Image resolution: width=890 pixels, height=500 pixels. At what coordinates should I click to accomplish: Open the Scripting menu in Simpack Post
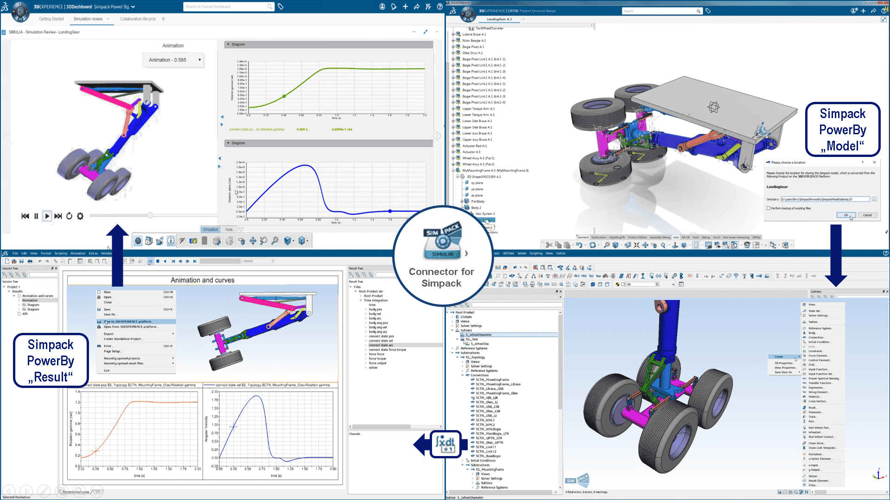[x=61, y=253]
